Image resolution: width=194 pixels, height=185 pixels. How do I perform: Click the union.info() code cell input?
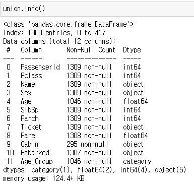click(97, 9)
